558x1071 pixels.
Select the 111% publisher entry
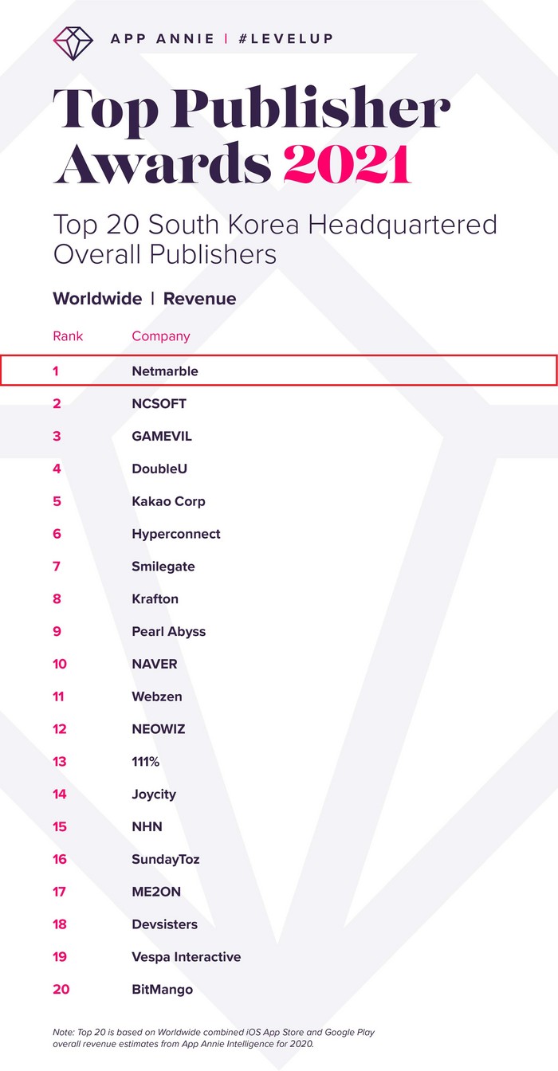tap(146, 762)
